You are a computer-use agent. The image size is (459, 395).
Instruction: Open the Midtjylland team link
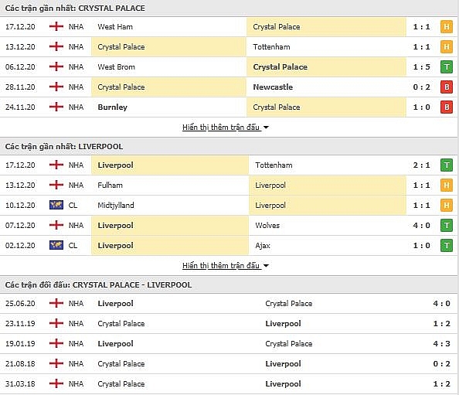pos(116,206)
